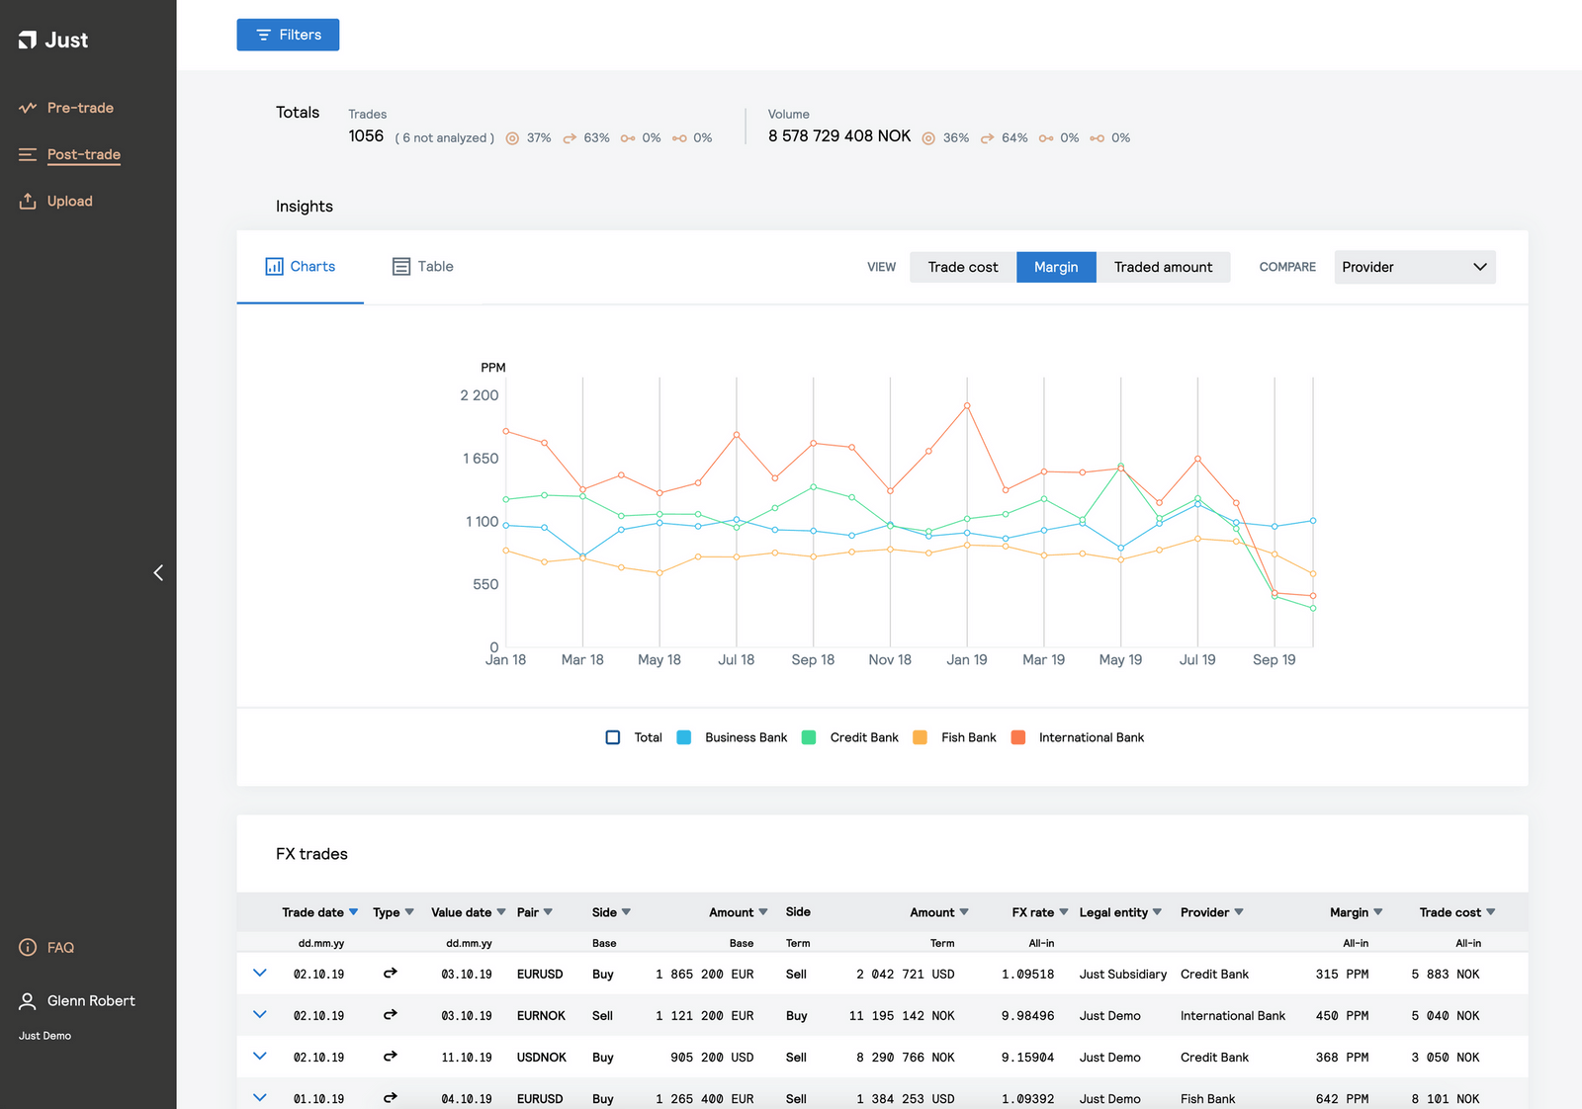1582x1109 pixels.
Task: Click the FAQ info icon
Action: pyautogui.click(x=26, y=947)
